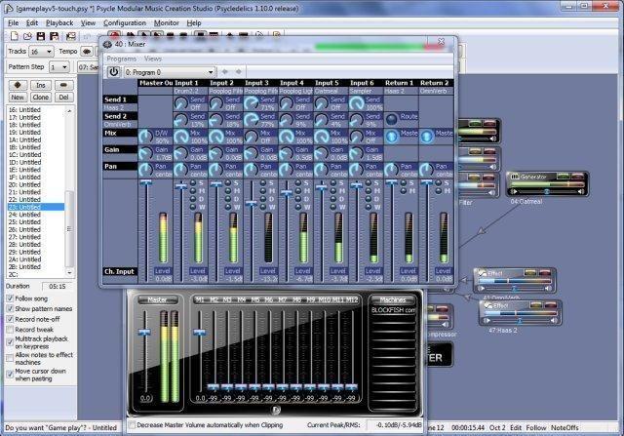Open the Playback menu
624x436 pixels.
click(x=59, y=23)
